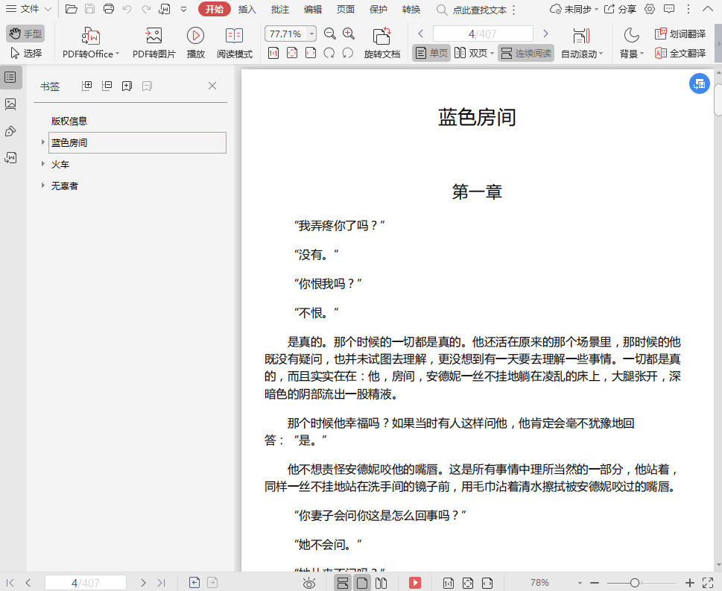Expand the 无辜者 bookmark
This screenshot has width=722, height=591.
[x=42, y=186]
